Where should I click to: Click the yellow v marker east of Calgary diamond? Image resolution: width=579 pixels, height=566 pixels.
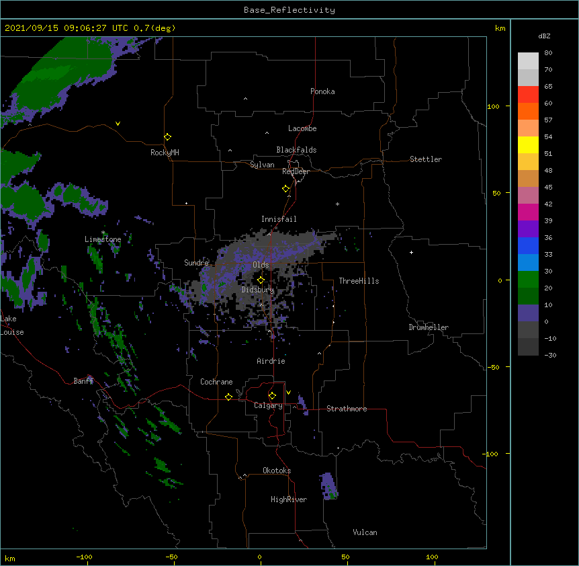[x=288, y=393]
